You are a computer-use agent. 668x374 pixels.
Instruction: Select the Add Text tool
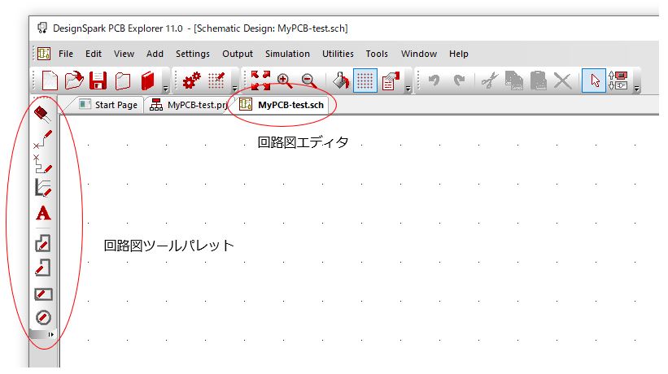[43, 214]
